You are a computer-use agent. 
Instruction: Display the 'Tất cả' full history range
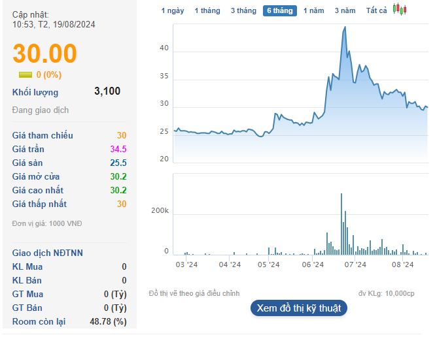tap(377, 10)
